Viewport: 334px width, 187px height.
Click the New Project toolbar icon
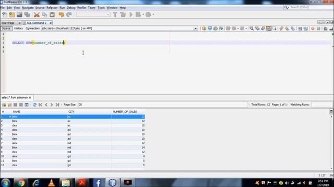pyautogui.click(x=12, y=15)
